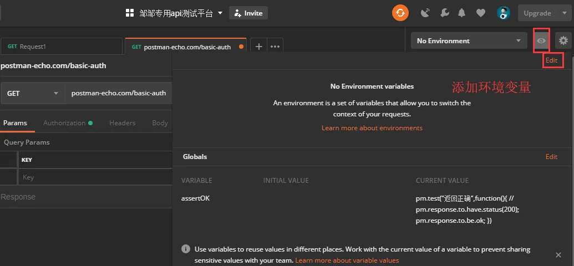
Task: Click the Globals section heading
Action: pyautogui.click(x=195, y=157)
